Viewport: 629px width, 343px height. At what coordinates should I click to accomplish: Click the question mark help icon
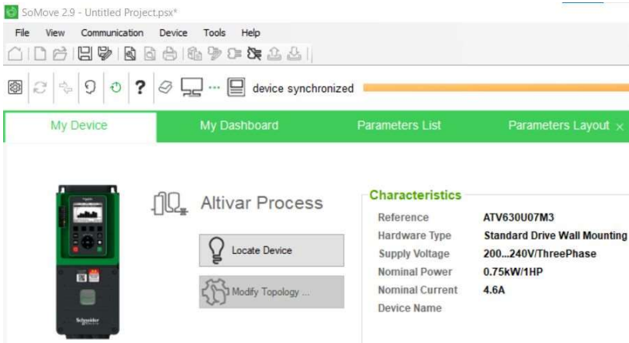click(x=140, y=87)
